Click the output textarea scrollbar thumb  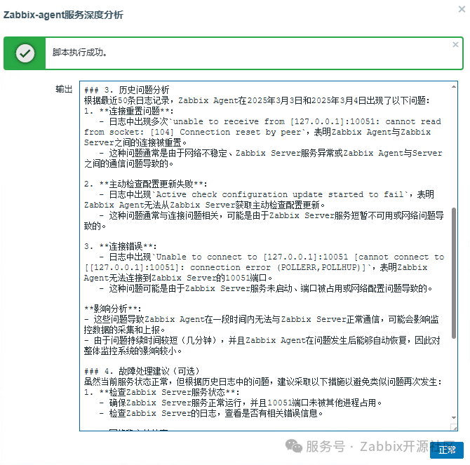[454, 273]
